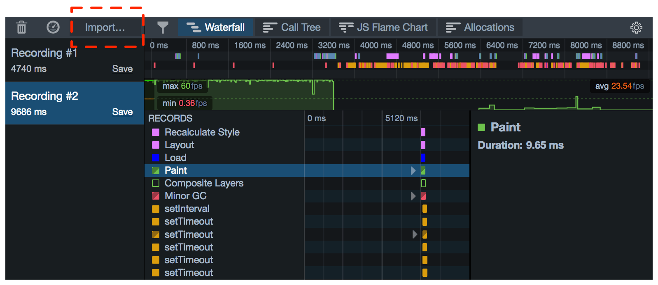Save Recording #2
The height and width of the screenshot is (285, 658).
[122, 112]
